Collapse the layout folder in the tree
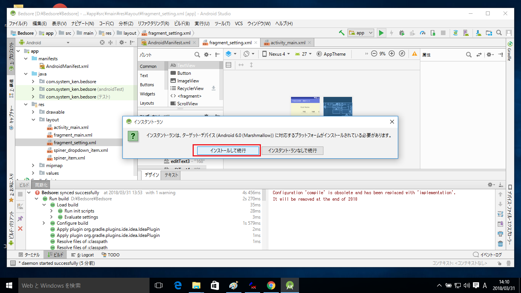This screenshot has height=293, width=521. tap(34, 119)
